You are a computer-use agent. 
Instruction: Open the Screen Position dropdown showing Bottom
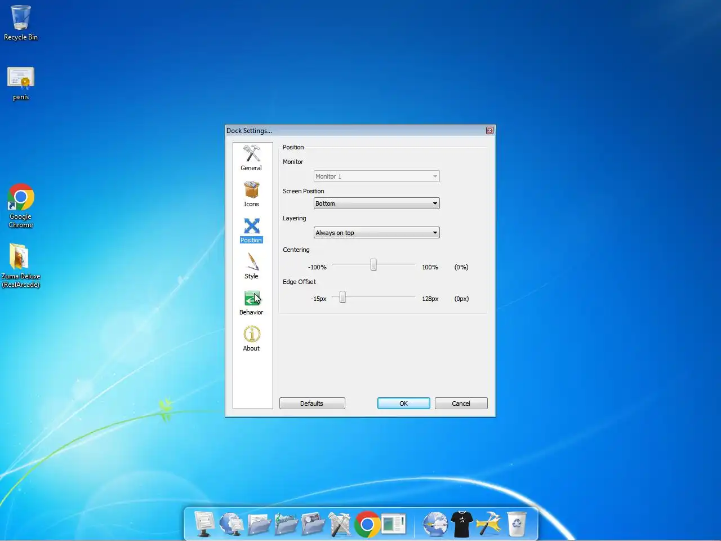click(376, 203)
